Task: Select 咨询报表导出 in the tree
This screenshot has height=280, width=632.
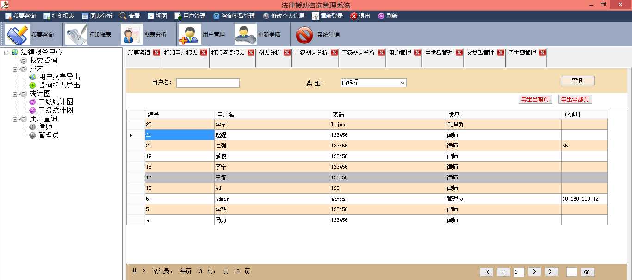Action: coord(59,85)
